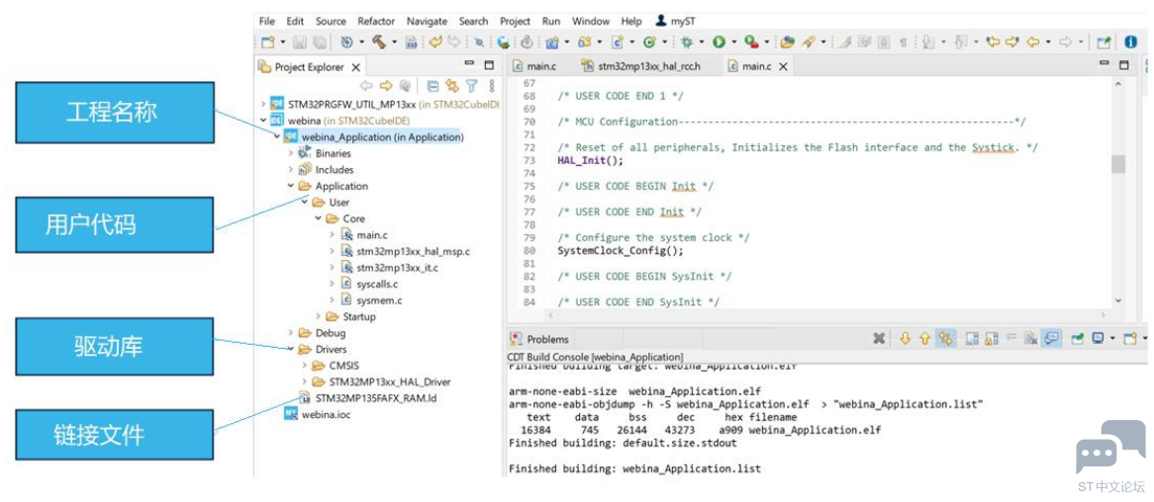Screen dimensions: 1154x502
Task: Click the bug Debug toolbar icon
Action: (x=688, y=42)
